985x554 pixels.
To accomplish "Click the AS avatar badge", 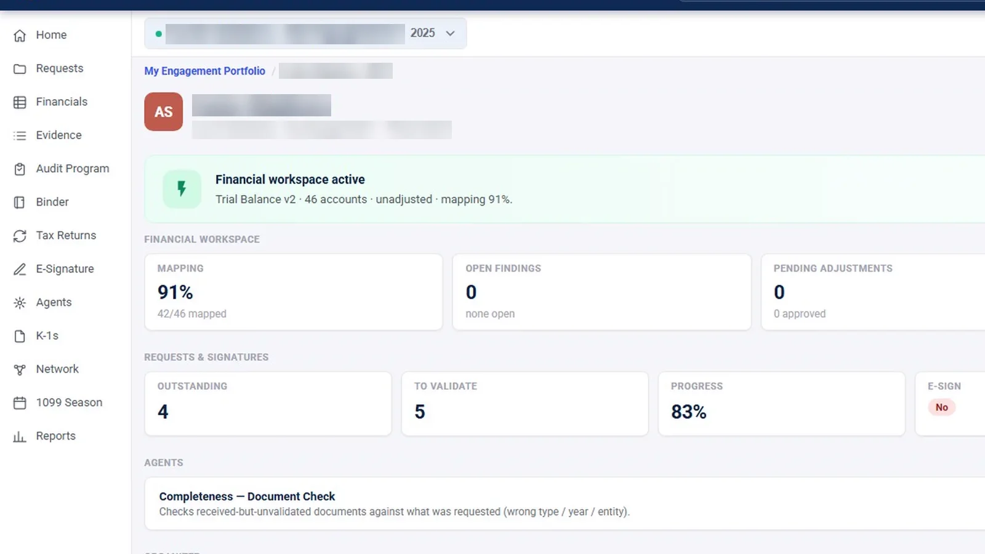I will click(164, 111).
